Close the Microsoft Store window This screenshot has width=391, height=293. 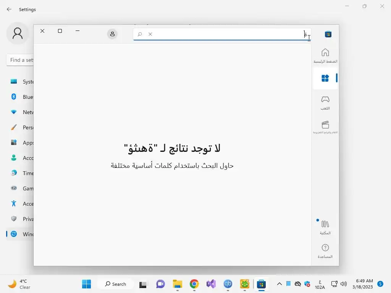click(42, 31)
